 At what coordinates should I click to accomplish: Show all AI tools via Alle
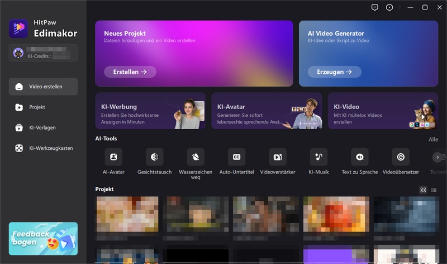tap(434, 139)
